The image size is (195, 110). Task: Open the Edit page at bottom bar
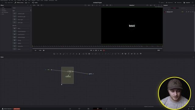click(88, 109)
